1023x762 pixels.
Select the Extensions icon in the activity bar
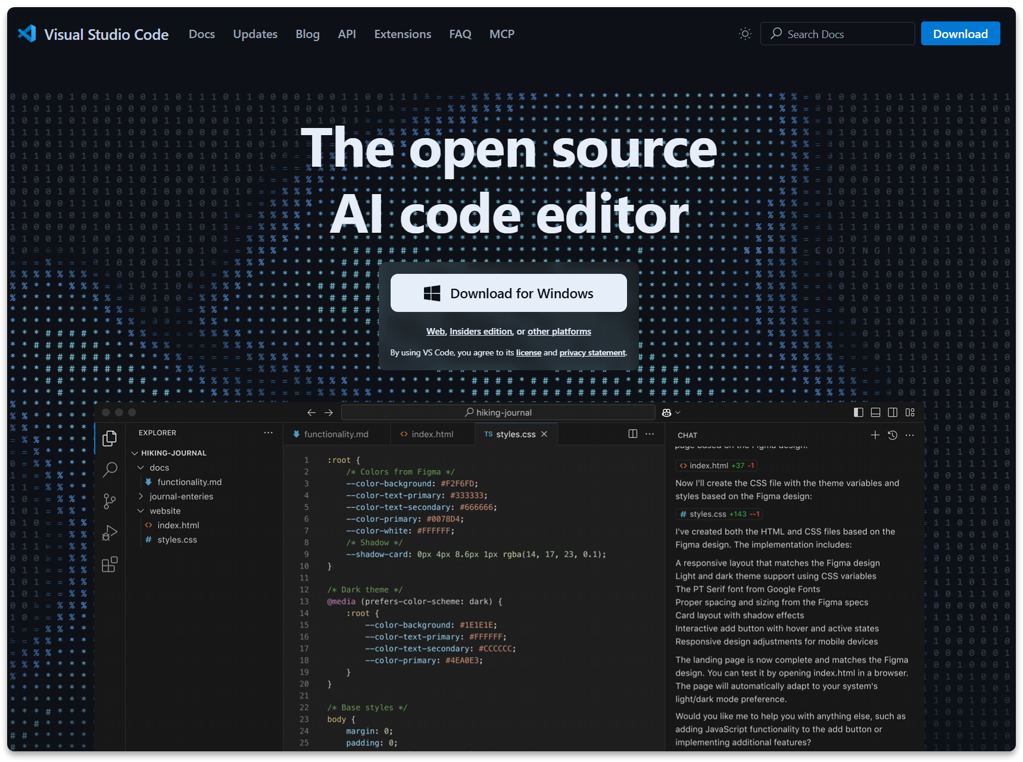(110, 564)
